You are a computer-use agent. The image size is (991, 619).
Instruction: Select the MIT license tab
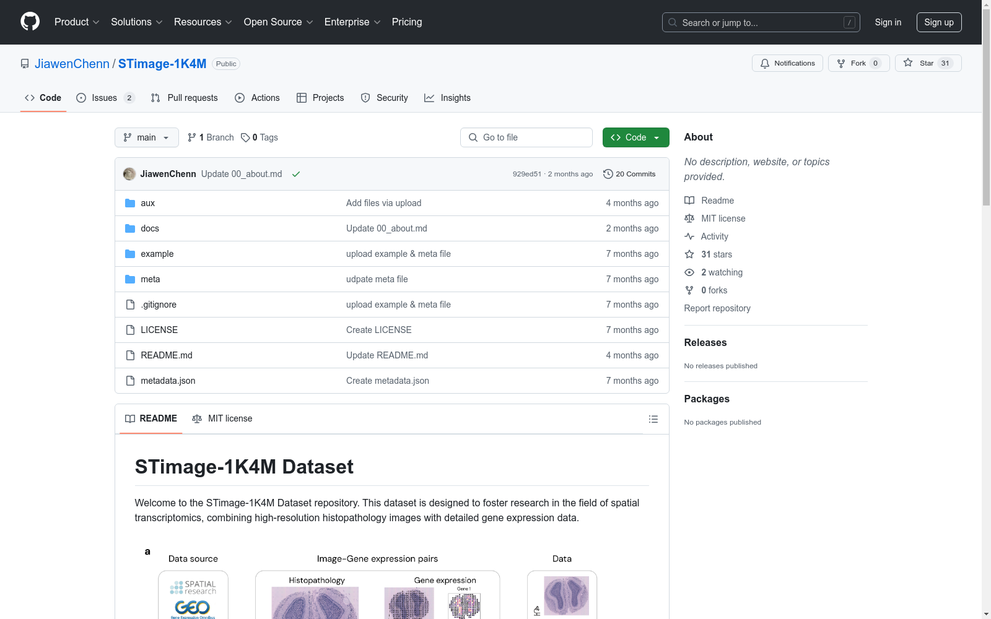[x=222, y=419]
